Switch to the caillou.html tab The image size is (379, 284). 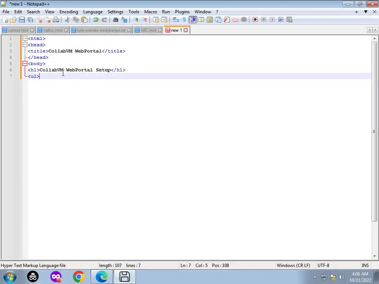point(53,30)
